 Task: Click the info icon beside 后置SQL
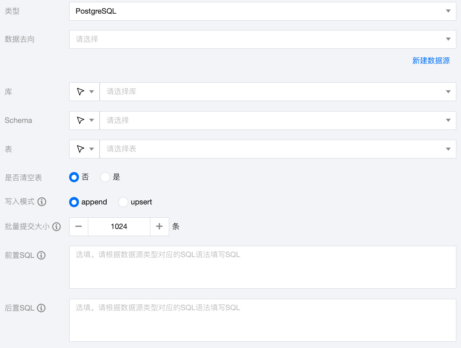[x=41, y=308]
